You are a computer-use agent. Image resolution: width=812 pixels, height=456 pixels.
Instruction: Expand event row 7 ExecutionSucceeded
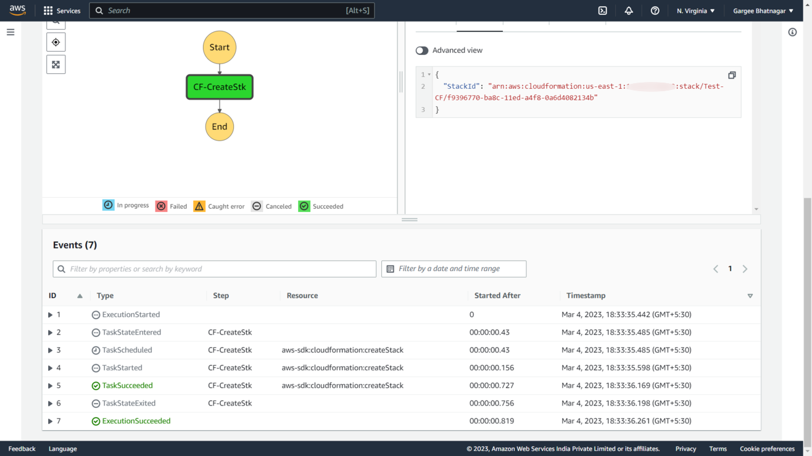tap(51, 421)
